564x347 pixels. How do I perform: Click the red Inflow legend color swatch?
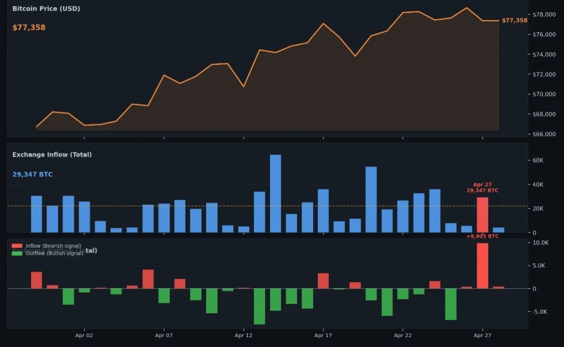17,246
